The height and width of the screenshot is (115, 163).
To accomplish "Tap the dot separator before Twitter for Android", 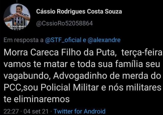I will tap(51, 111).
